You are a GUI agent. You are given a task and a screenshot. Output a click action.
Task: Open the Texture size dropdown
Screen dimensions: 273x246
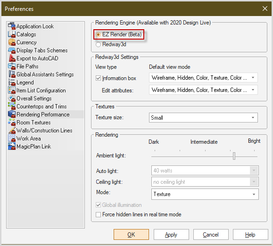tap(203, 118)
